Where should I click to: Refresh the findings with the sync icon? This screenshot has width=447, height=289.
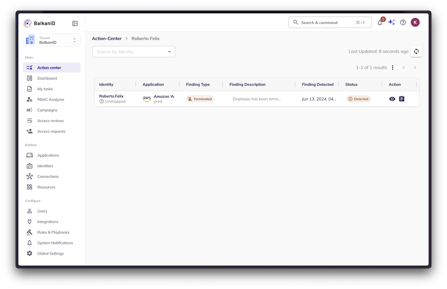pyautogui.click(x=416, y=51)
